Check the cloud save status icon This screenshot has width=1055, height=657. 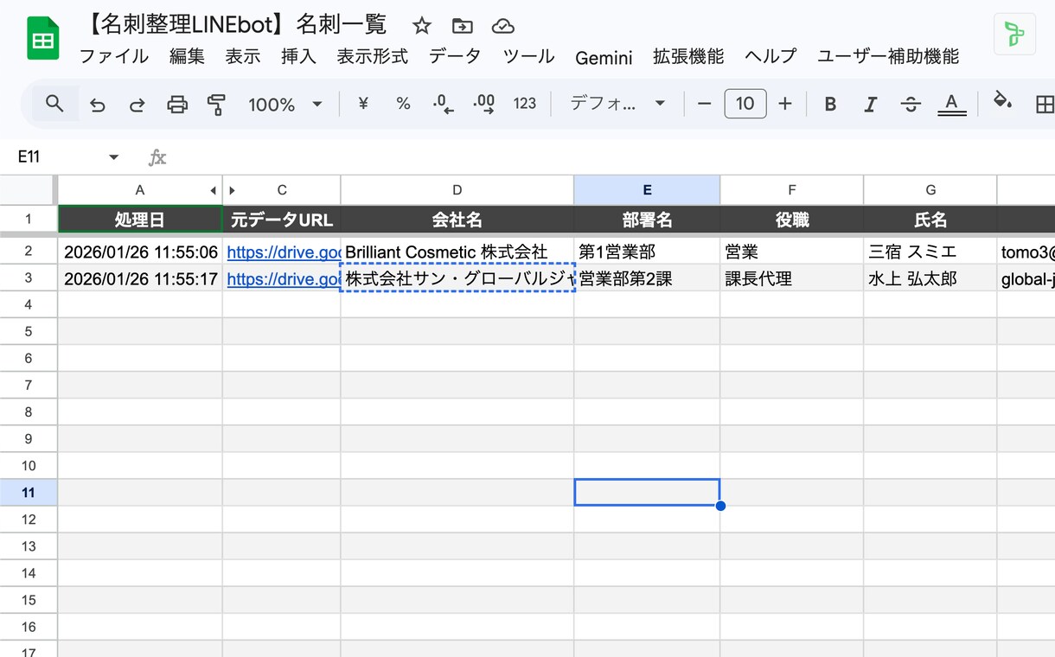(502, 26)
